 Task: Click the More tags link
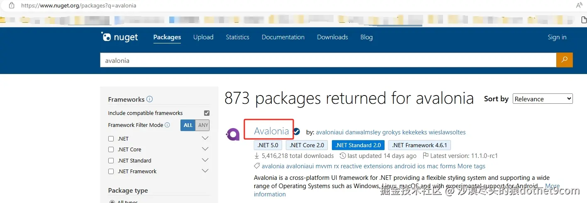tap(471, 166)
